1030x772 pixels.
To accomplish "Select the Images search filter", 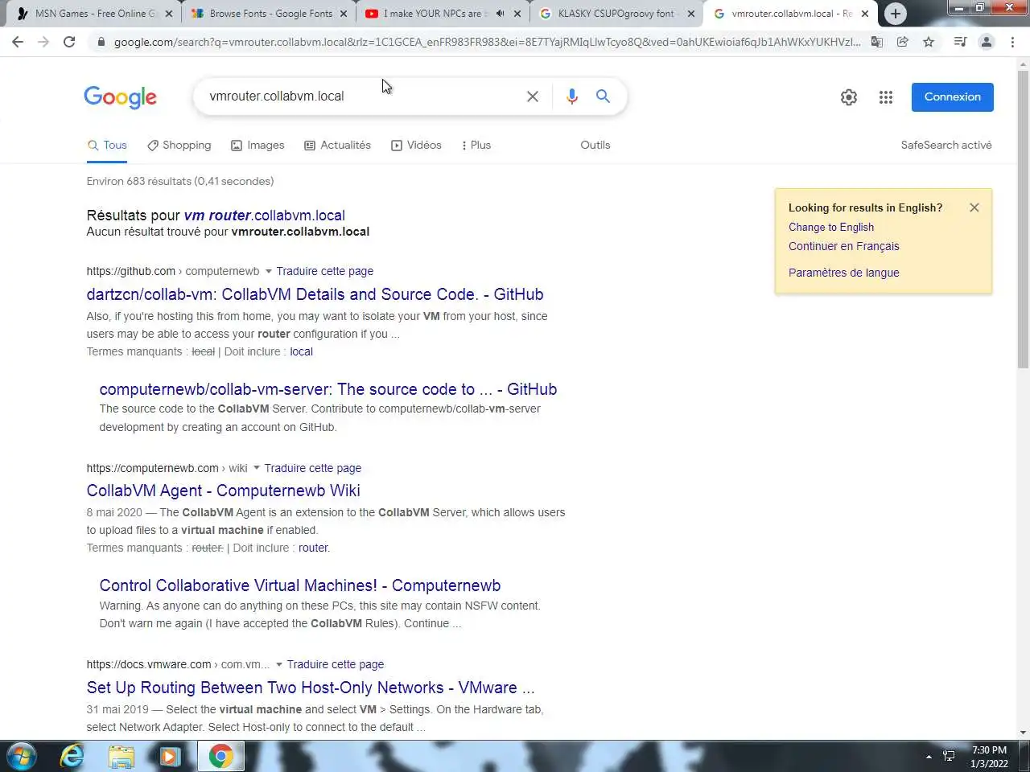I will [x=257, y=146].
